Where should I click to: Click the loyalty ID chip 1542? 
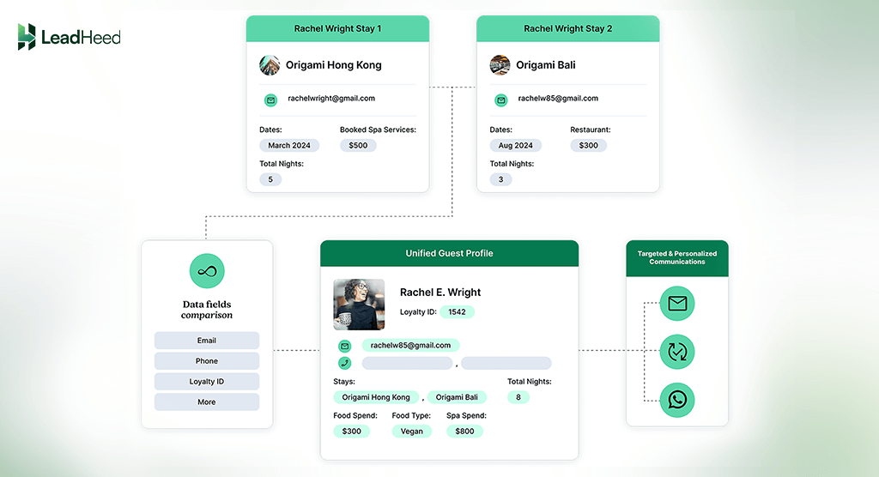(x=457, y=311)
